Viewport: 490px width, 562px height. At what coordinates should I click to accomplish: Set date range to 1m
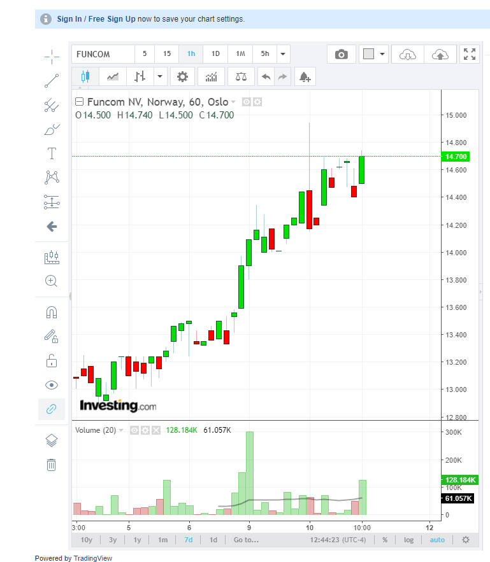(x=163, y=540)
